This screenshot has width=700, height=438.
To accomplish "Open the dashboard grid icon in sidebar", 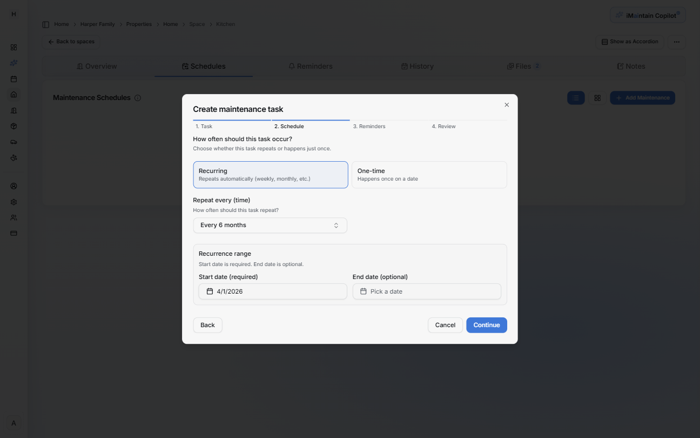I will coord(14,47).
